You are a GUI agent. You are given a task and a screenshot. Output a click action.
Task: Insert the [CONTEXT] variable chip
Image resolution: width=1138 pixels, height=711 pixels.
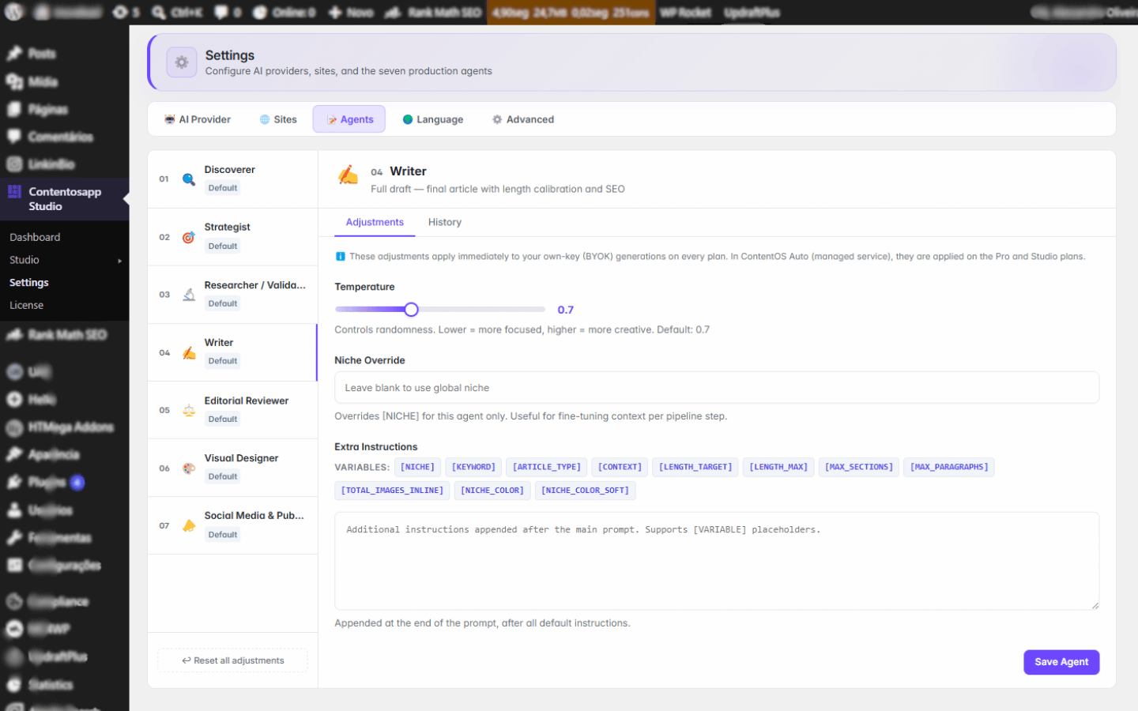click(620, 467)
